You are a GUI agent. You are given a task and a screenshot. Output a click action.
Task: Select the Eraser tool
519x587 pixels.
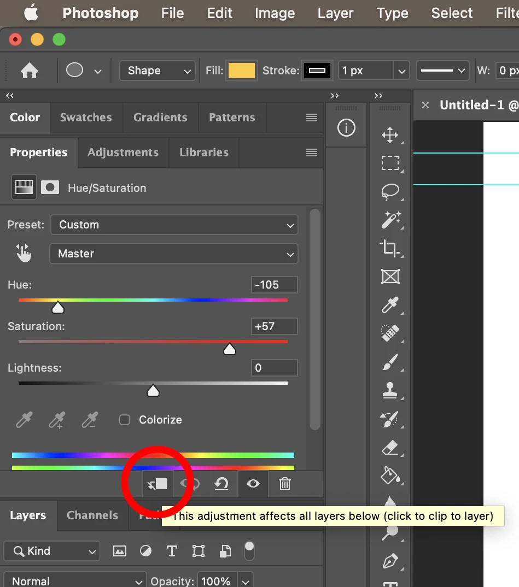tap(389, 448)
